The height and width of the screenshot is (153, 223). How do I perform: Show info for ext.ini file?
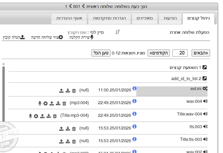134,89
